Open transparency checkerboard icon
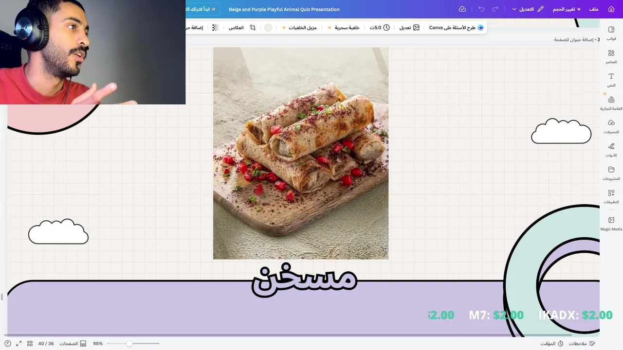 [216, 28]
